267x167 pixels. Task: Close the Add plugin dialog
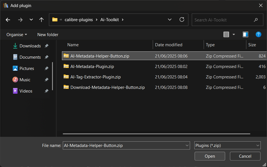point(261,5)
